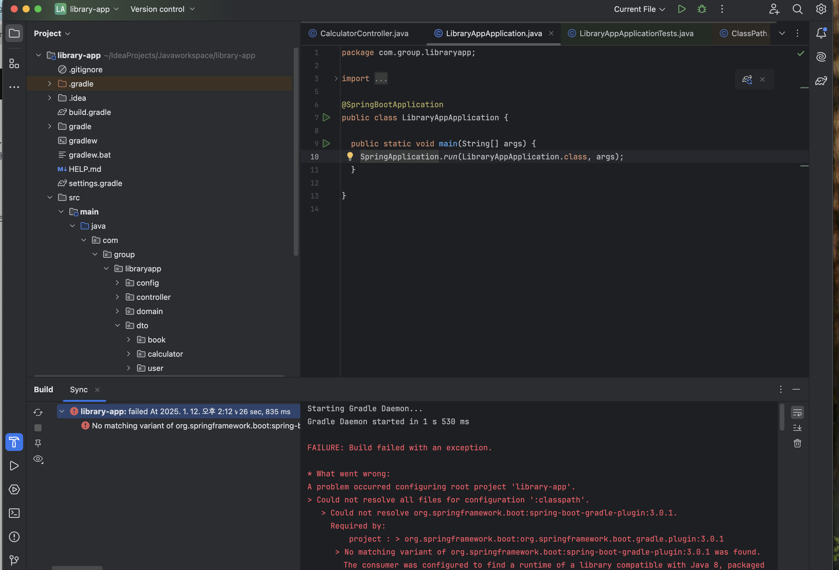Hide the Build tool window with the minimize dash

(x=796, y=389)
